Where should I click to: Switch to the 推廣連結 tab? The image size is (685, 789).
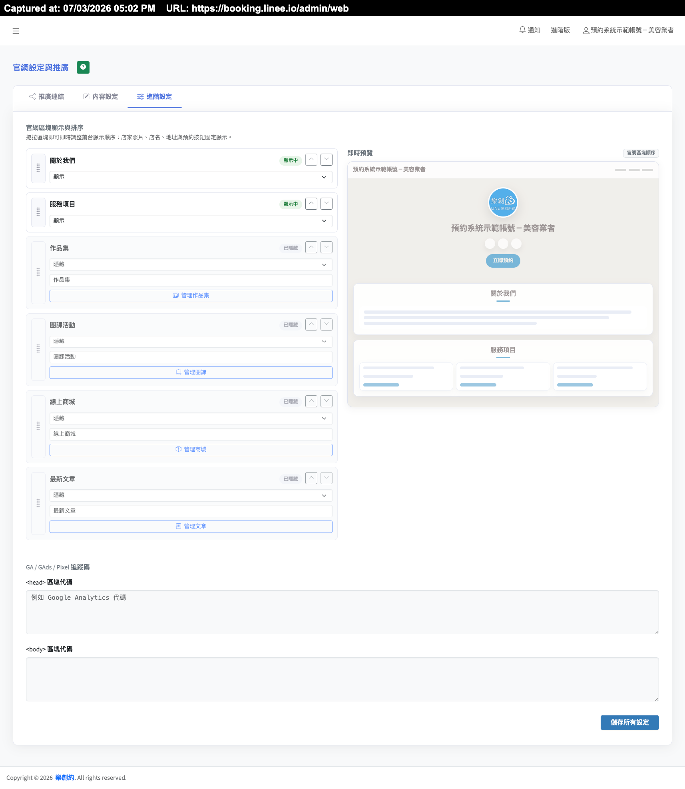click(46, 96)
